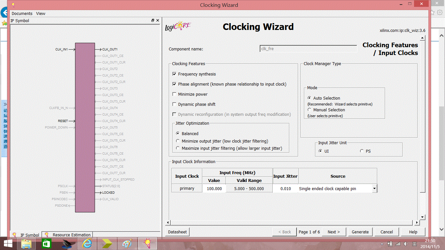The image size is (445, 250).
Task: Choose UI input jitter unit
Action: coord(321,151)
